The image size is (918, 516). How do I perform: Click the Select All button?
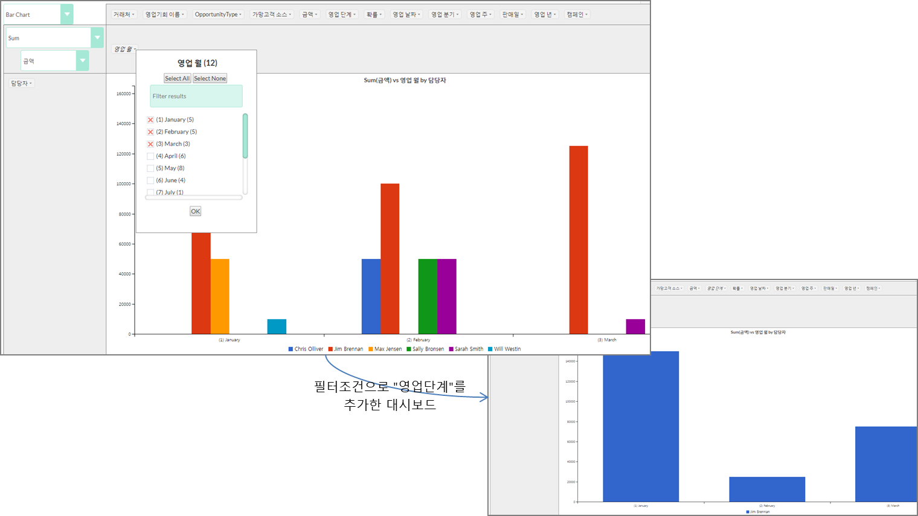[x=177, y=78]
